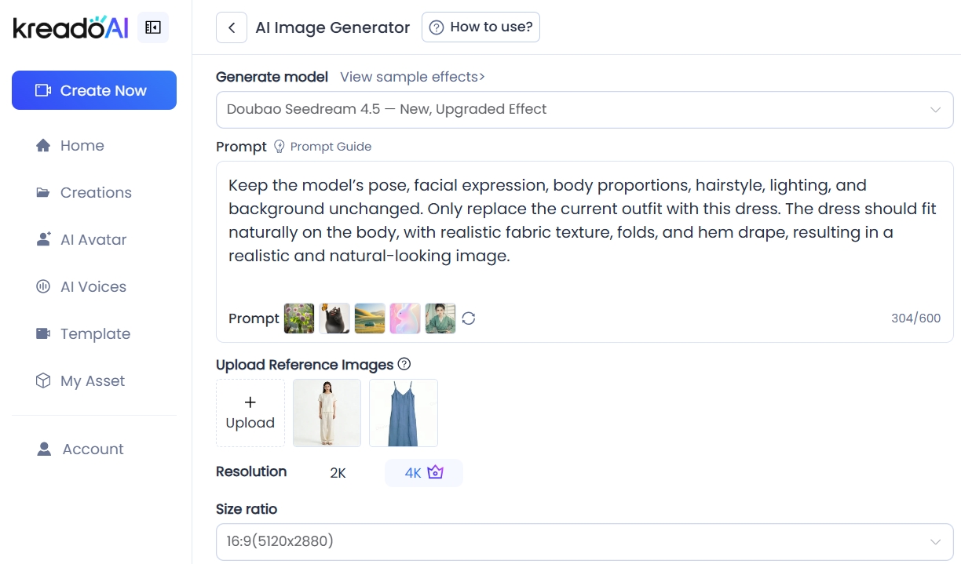Navigate to the Template page
This screenshot has width=961, height=564.
tap(95, 334)
